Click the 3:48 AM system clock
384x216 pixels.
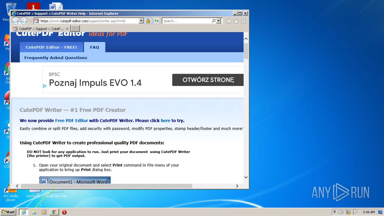[x=369, y=212]
